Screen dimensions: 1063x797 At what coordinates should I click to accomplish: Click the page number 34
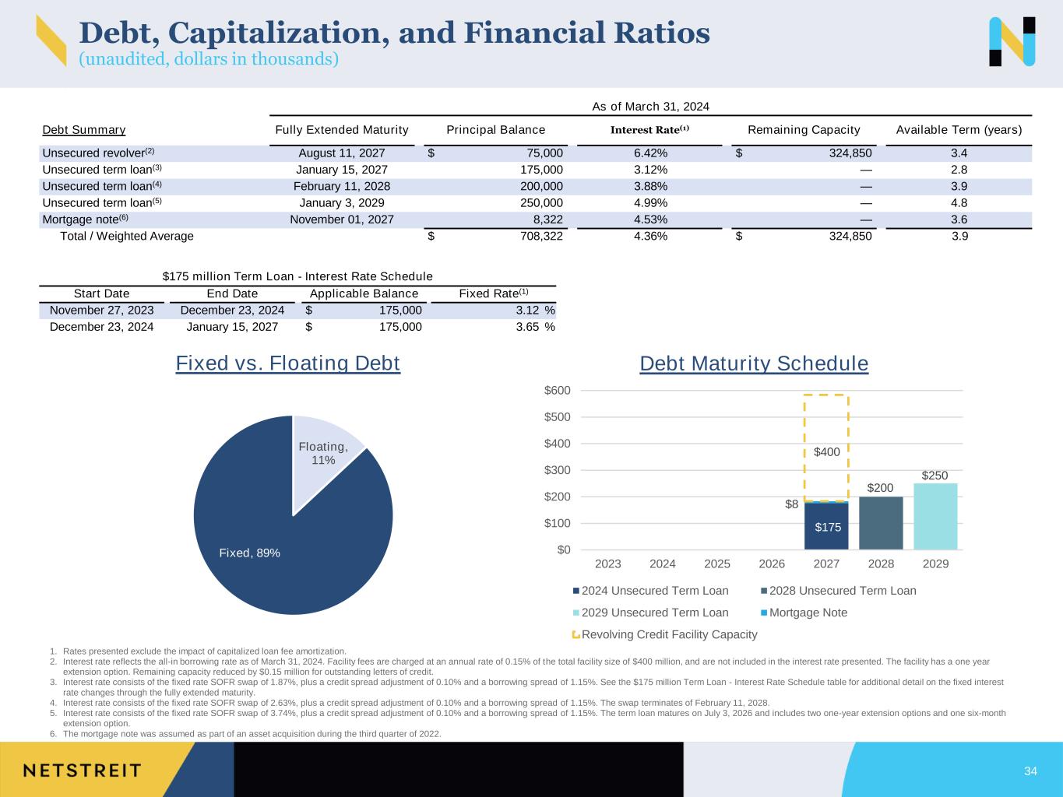pyautogui.click(x=1030, y=771)
